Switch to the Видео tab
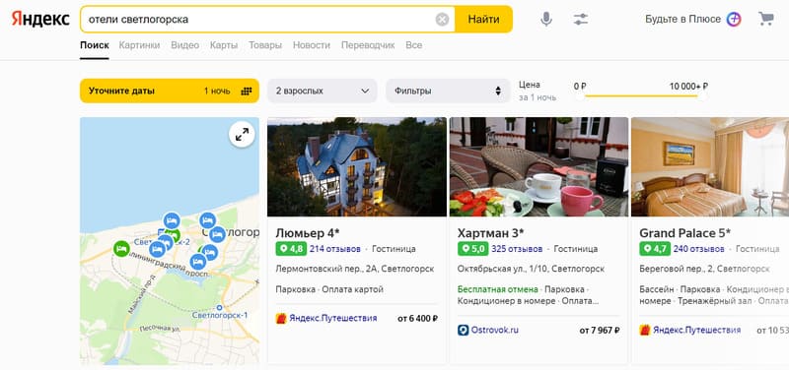 [x=184, y=45]
